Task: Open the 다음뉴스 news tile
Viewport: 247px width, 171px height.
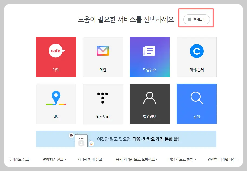Action: pyautogui.click(x=150, y=57)
